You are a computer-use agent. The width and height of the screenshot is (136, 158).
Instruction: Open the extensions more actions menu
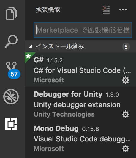(123, 10)
